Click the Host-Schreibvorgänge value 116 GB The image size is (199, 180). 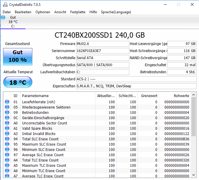pos(182,51)
